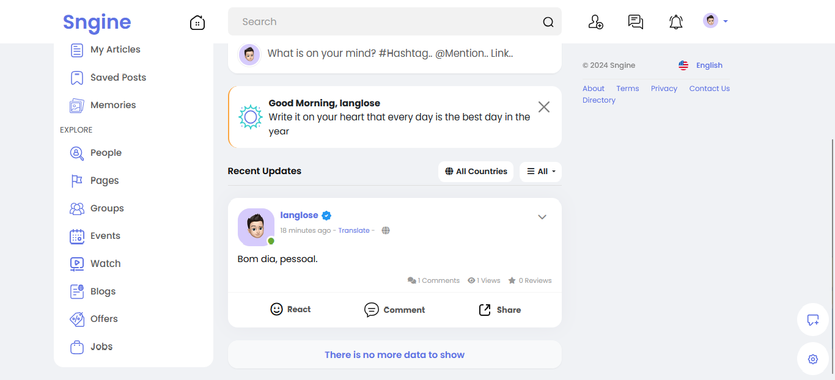Click the new chat floating icon
The height and width of the screenshot is (380, 835).
click(813, 320)
